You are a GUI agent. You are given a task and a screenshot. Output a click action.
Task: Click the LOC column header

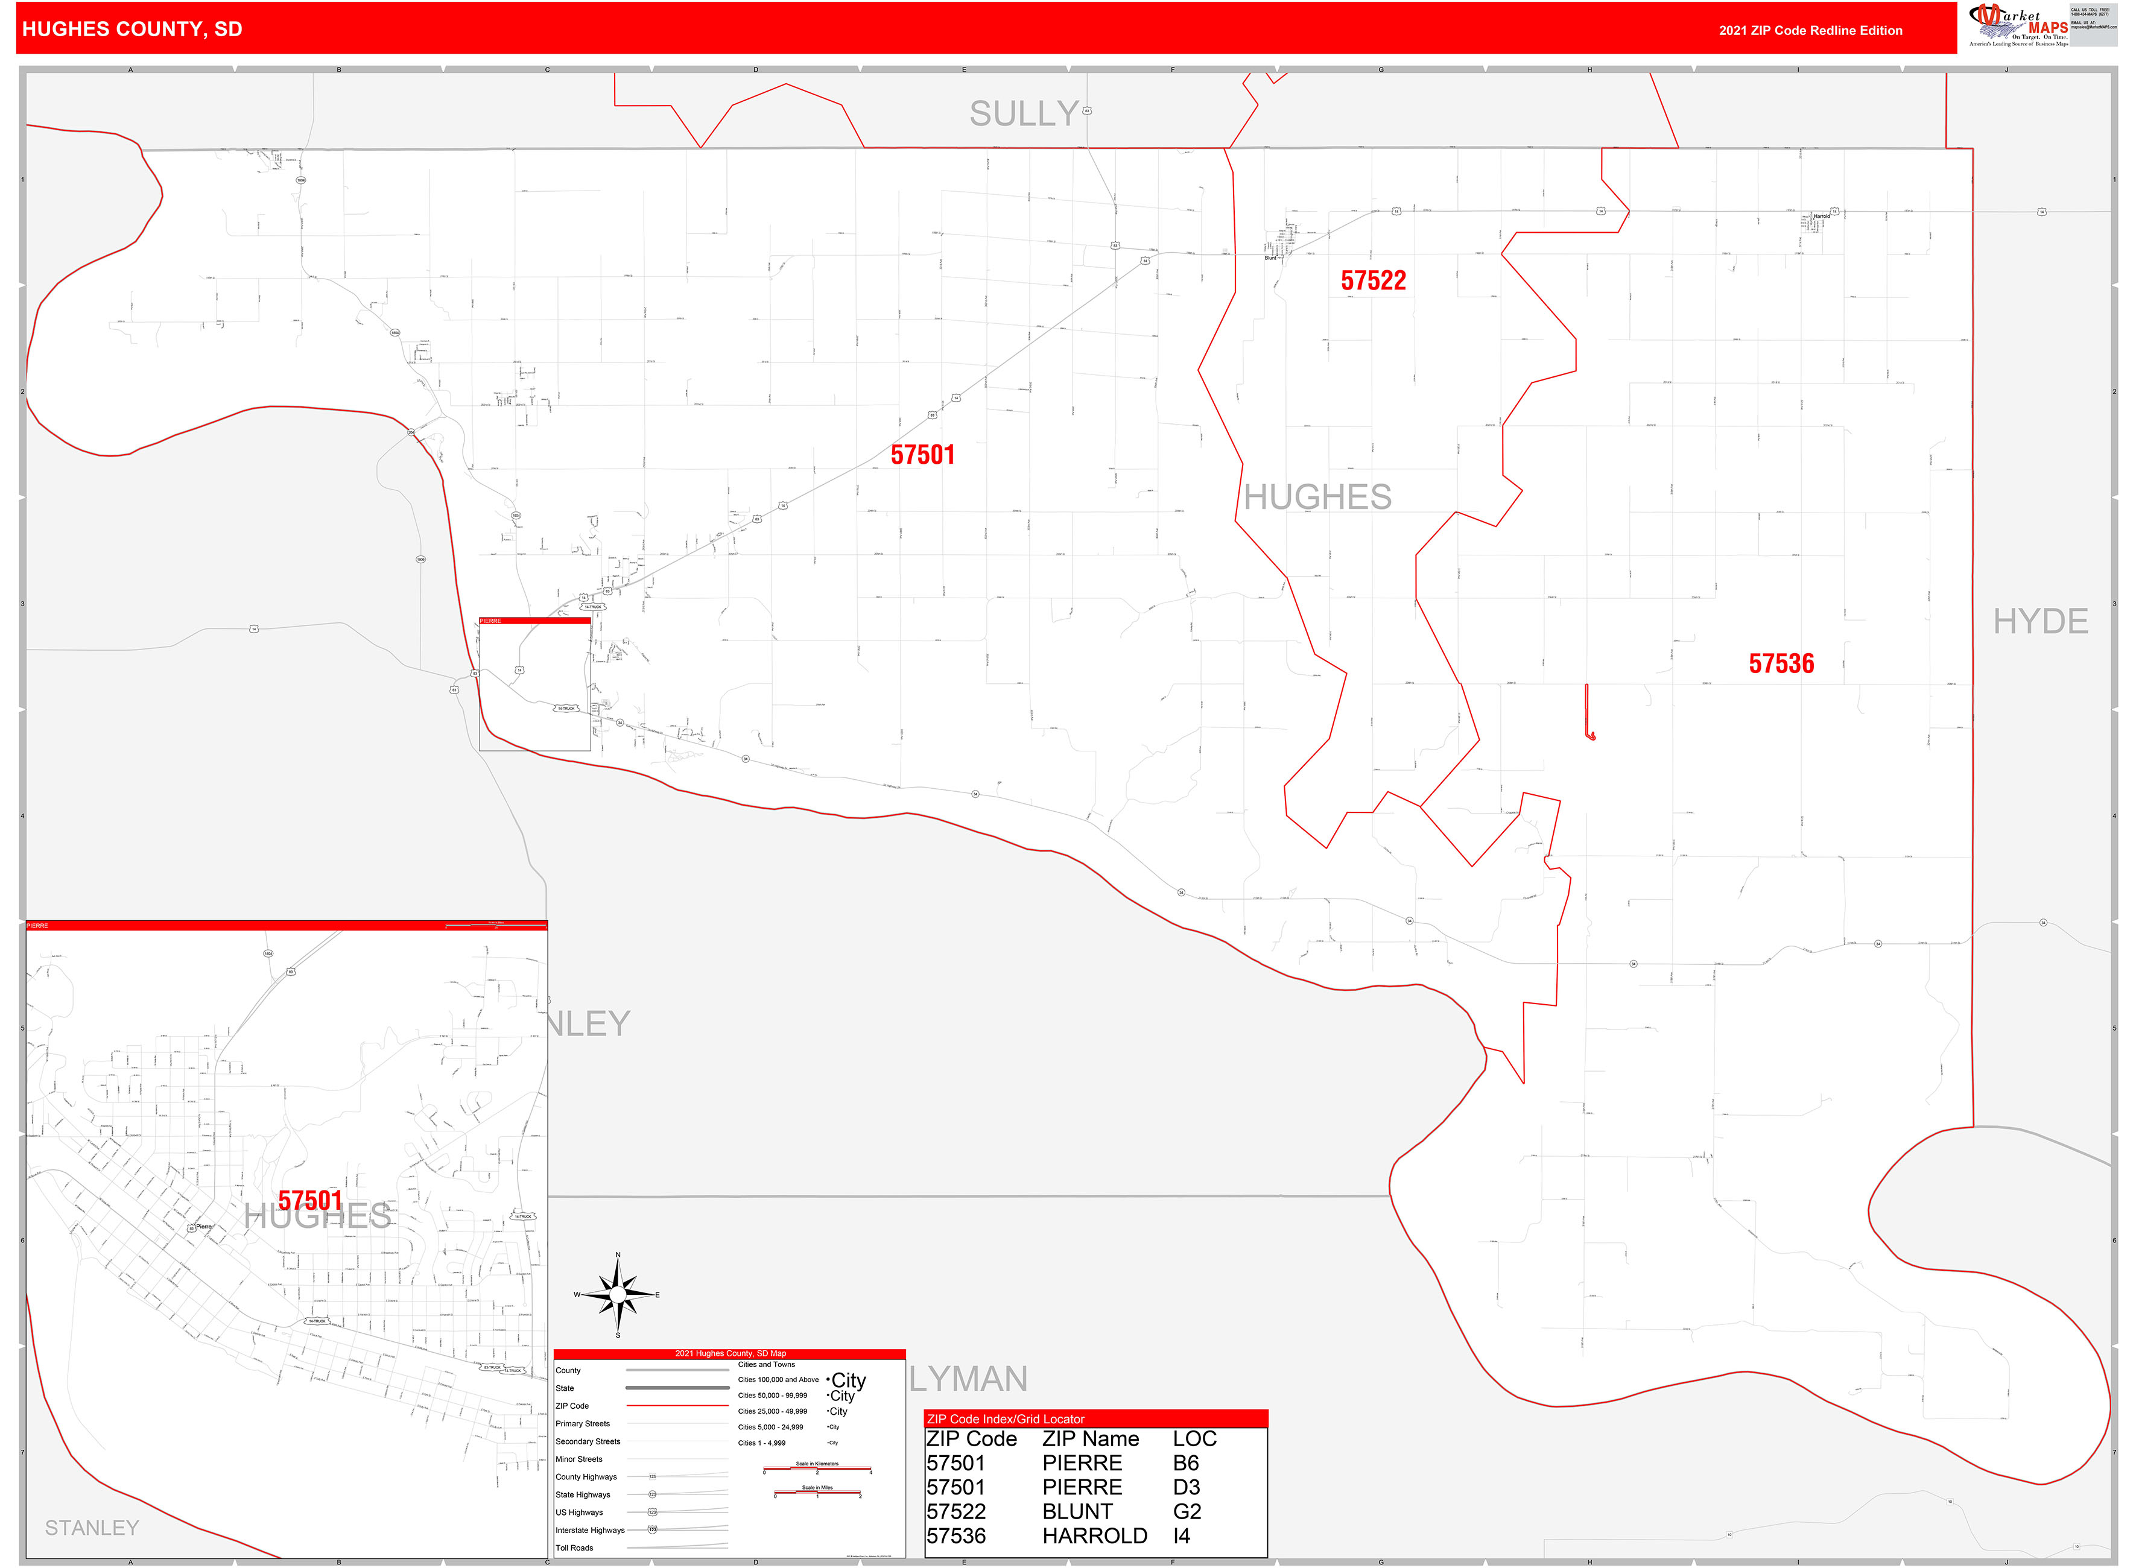coord(1194,1439)
